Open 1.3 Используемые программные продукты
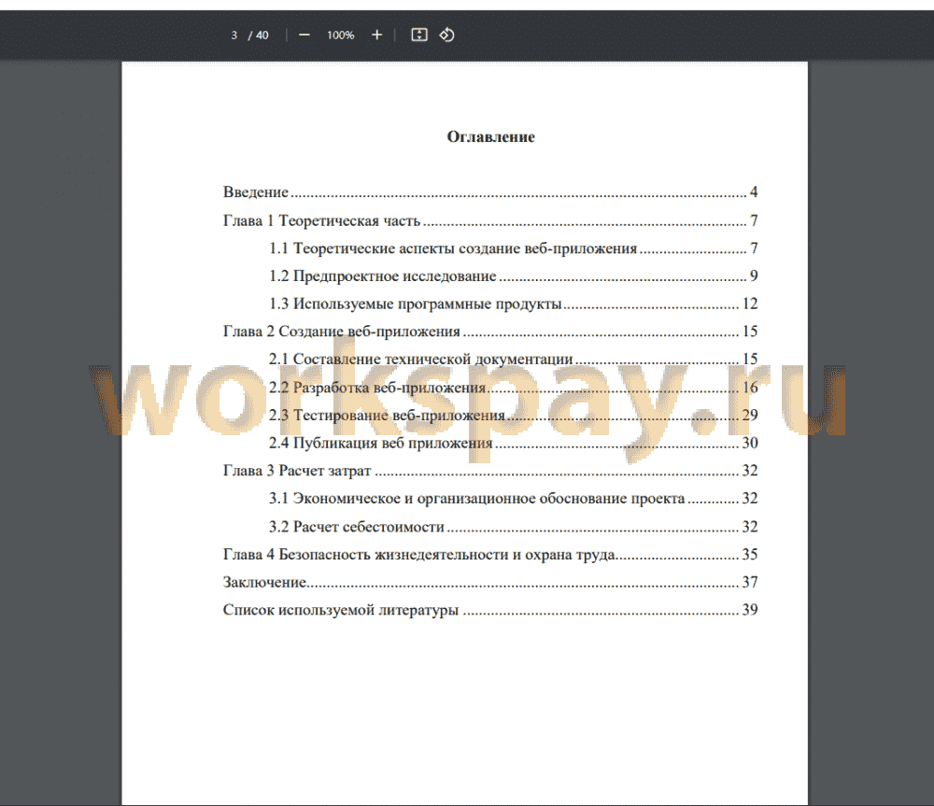 [x=514, y=304]
